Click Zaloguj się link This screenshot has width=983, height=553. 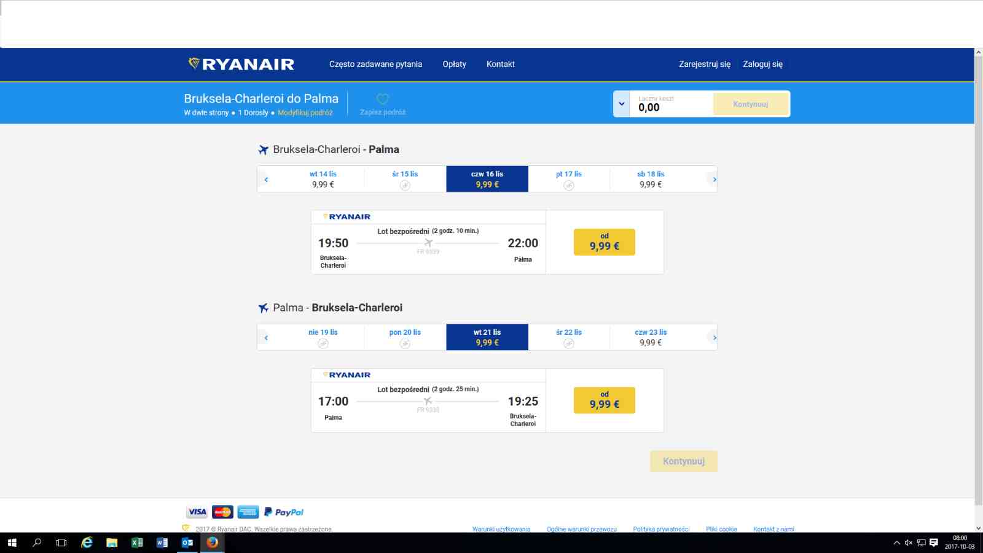[762, 64]
